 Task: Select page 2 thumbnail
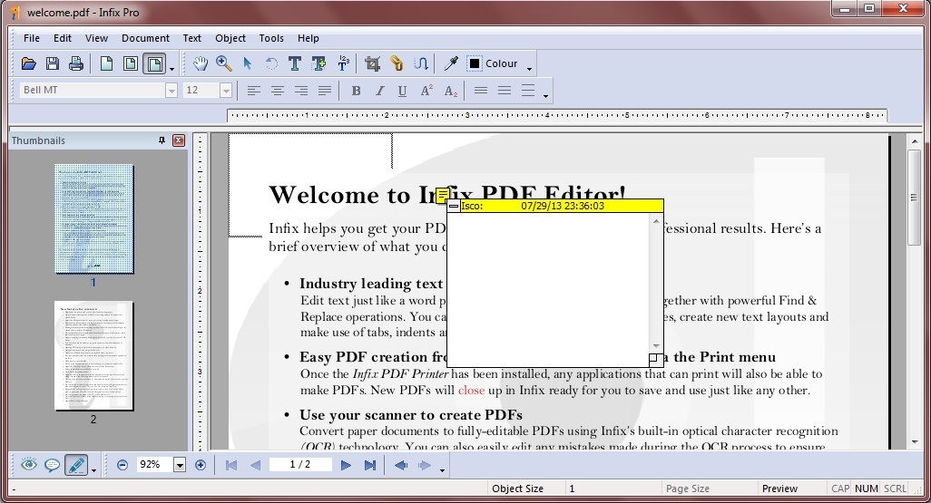coord(93,356)
